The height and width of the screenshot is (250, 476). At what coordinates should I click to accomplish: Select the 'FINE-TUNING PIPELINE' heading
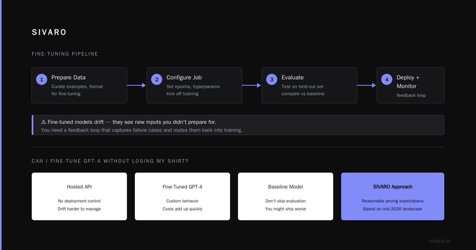[65, 54]
